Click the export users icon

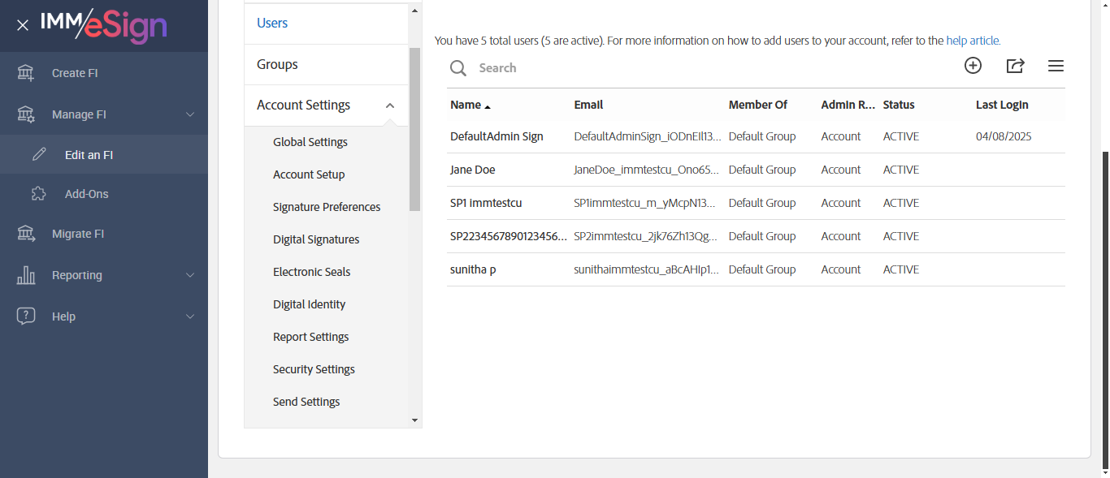tap(1015, 66)
